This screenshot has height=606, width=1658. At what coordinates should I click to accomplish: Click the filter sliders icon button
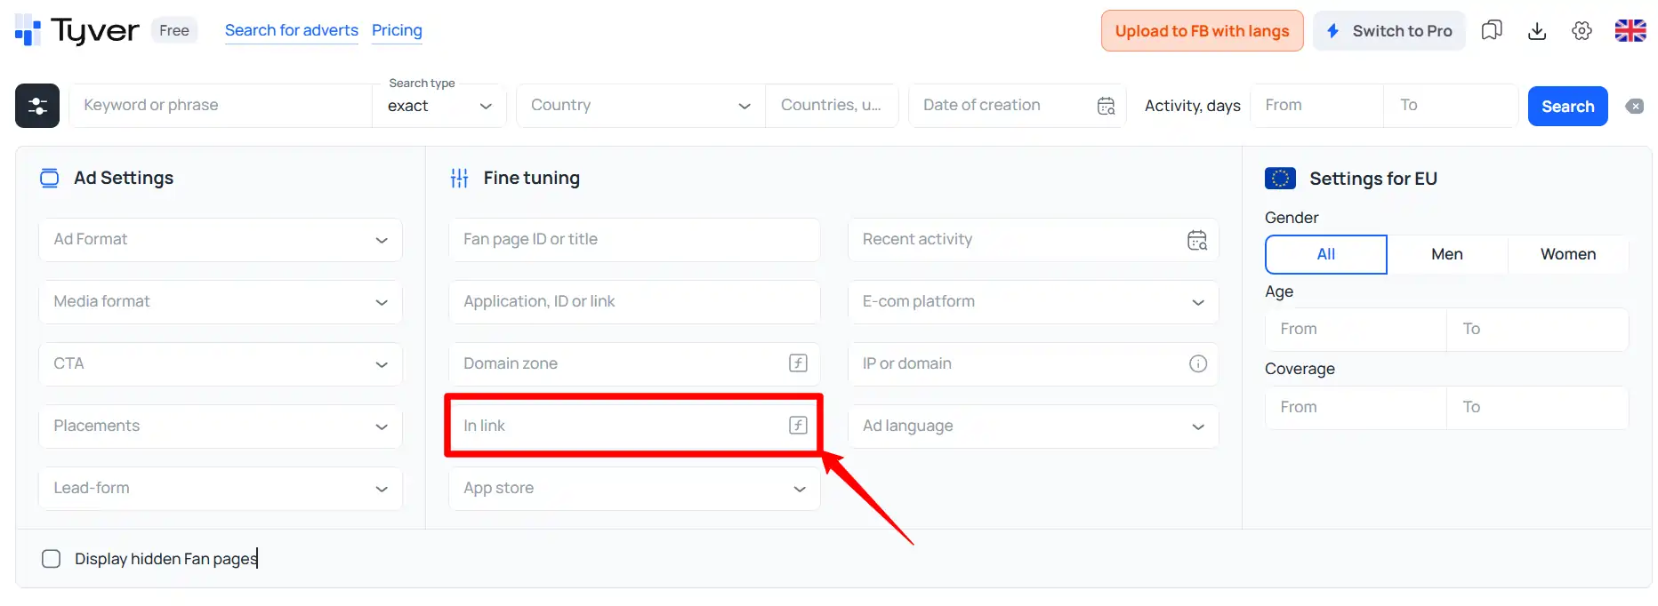37,106
